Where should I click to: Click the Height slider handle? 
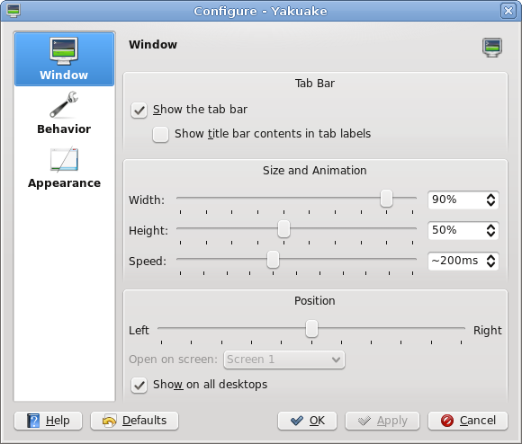click(x=283, y=229)
